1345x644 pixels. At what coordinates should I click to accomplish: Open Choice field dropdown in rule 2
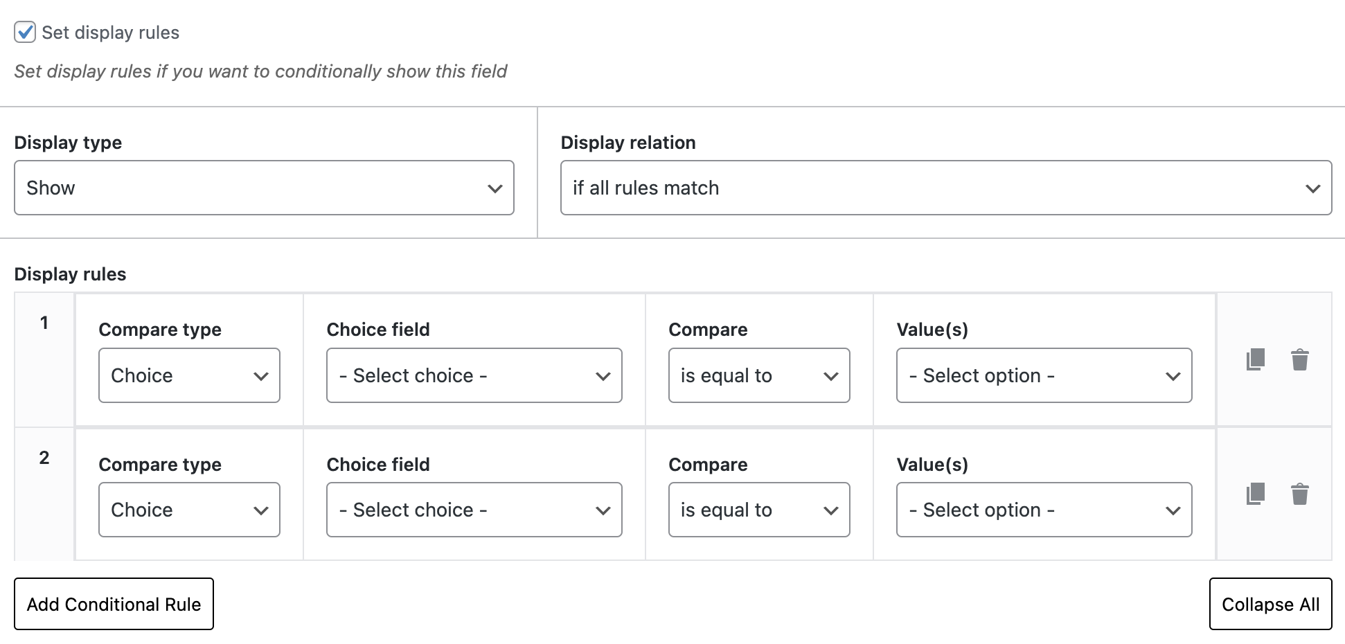point(474,510)
